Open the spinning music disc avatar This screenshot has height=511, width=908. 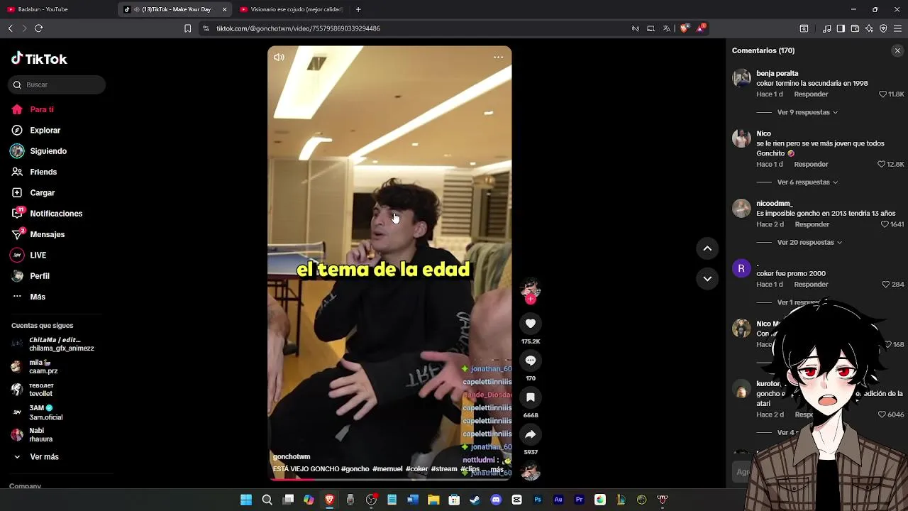coord(531,471)
